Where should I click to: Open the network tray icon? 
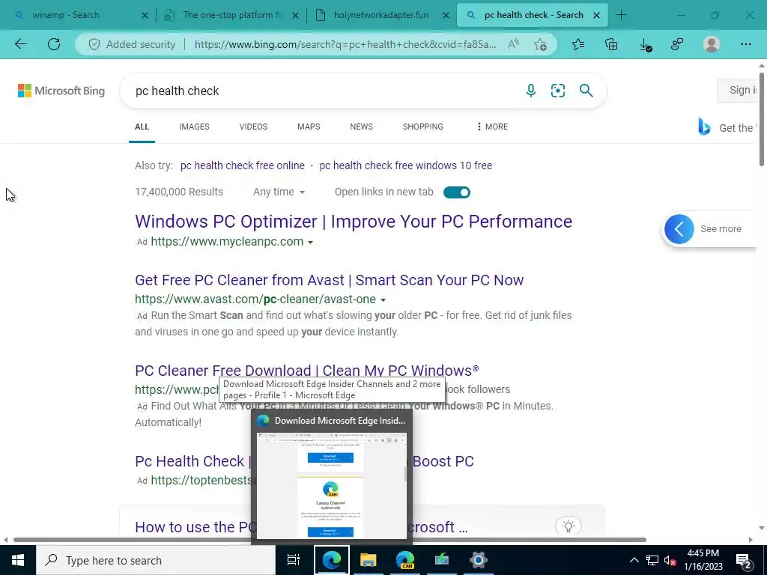tap(652, 560)
